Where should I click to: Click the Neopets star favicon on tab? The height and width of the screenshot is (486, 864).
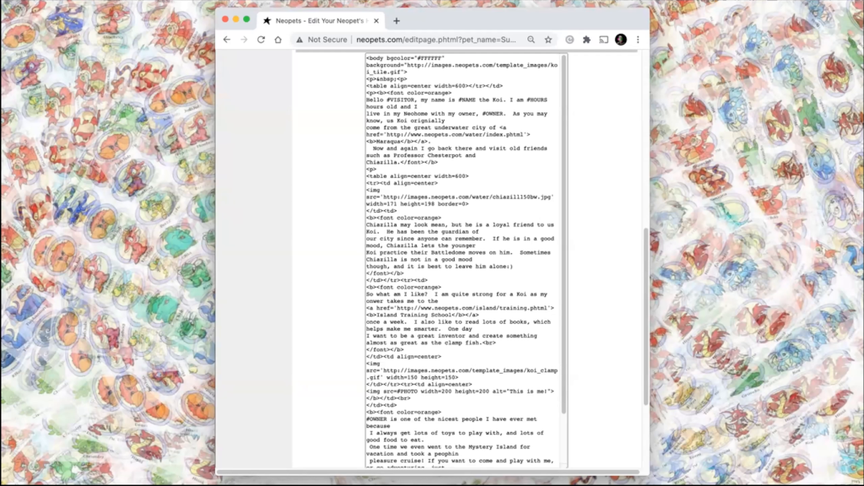pyautogui.click(x=267, y=21)
